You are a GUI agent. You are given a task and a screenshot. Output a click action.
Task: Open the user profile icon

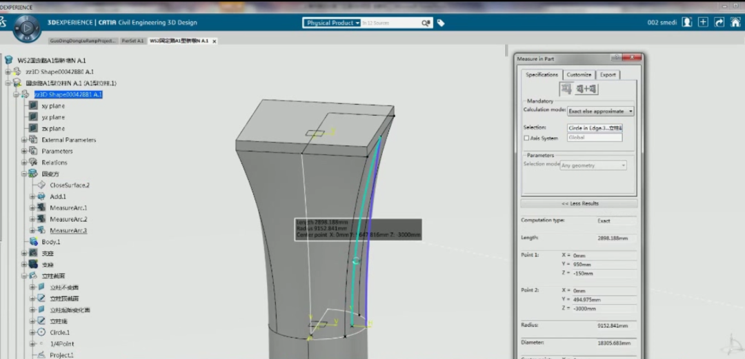[x=686, y=22]
